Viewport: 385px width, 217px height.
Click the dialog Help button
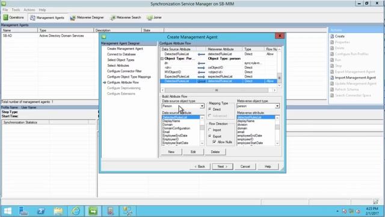click(268, 166)
